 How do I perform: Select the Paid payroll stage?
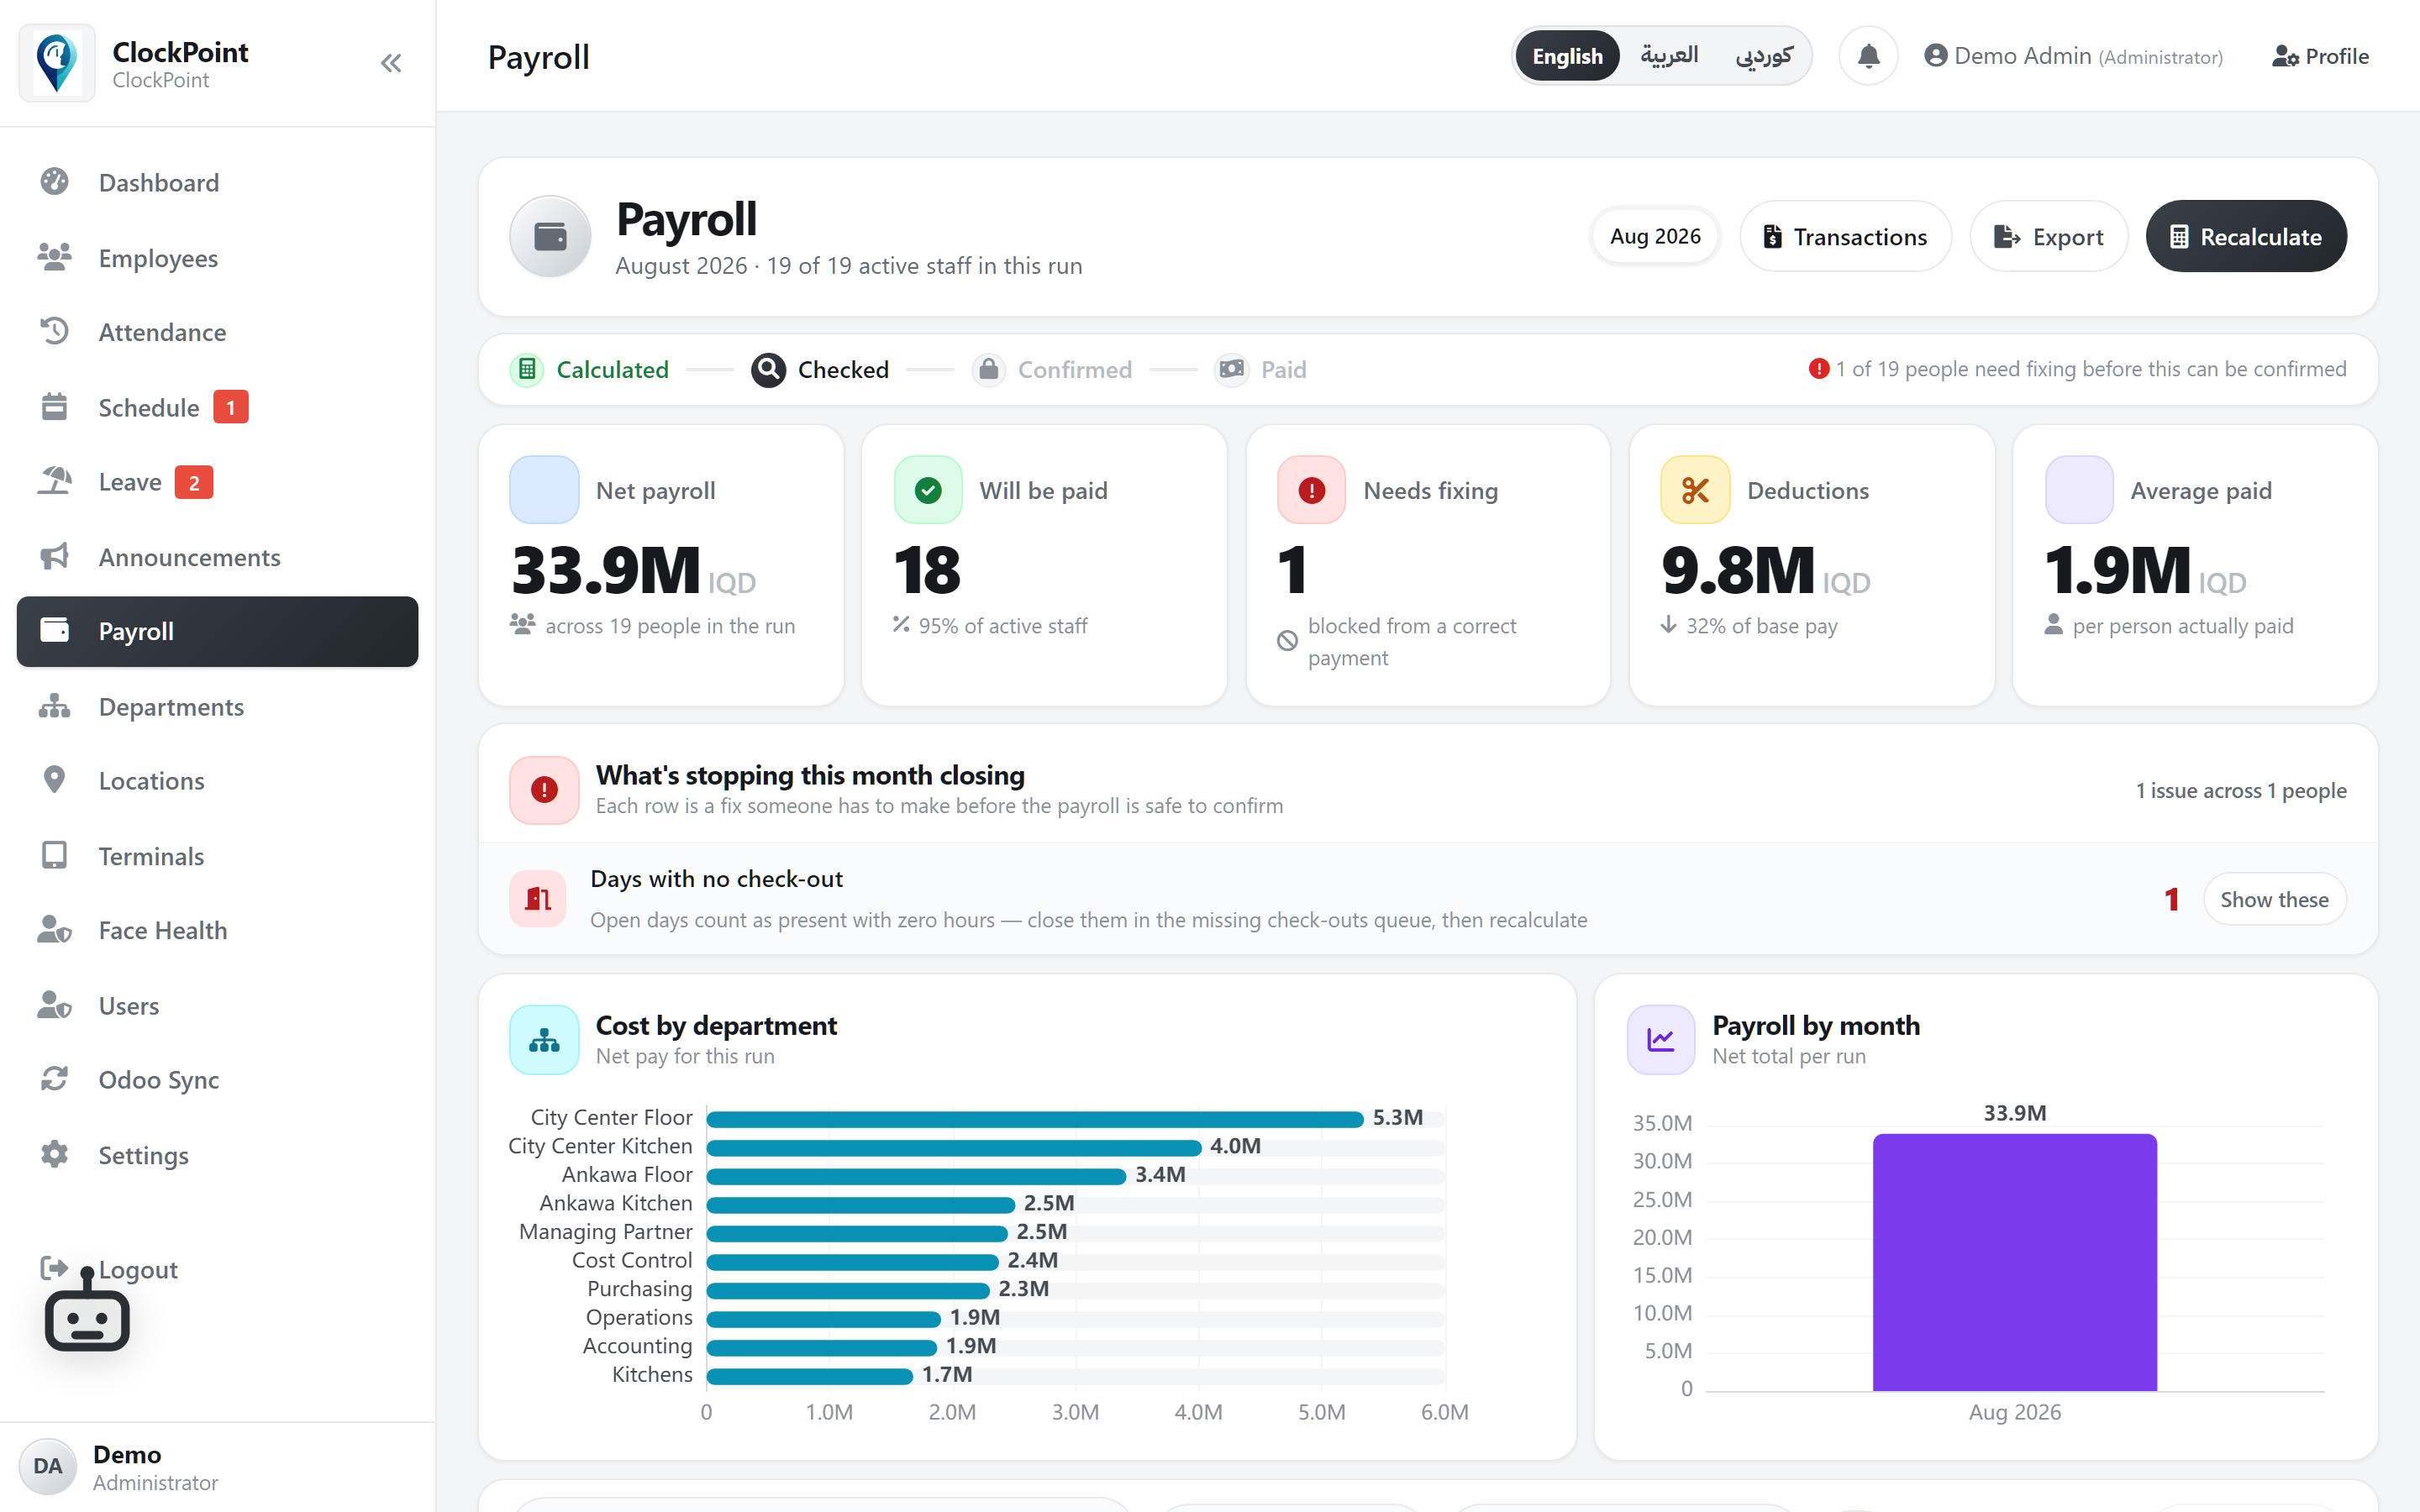coord(1260,369)
